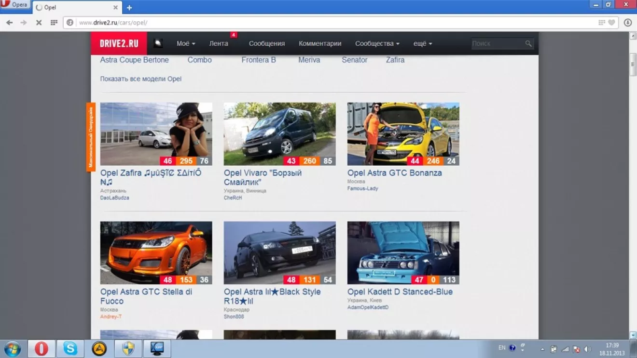Open the Senator model link
This screenshot has width=637, height=358.
355,60
